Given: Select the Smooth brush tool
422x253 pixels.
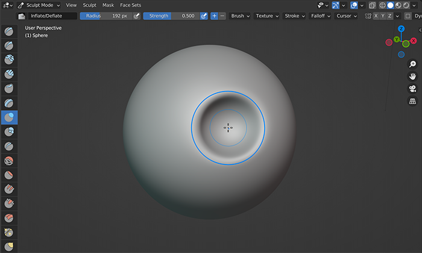Looking at the screenshot, I should pos(9,161).
